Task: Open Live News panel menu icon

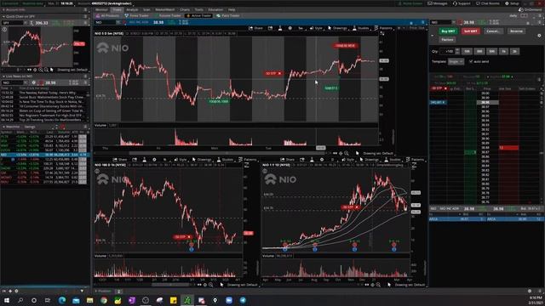Action: coord(85,76)
